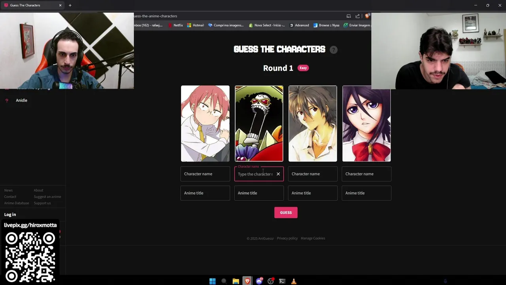506x285 pixels.
Task: Open the Advanced bookmark
Action: click(x=299, y=25)
